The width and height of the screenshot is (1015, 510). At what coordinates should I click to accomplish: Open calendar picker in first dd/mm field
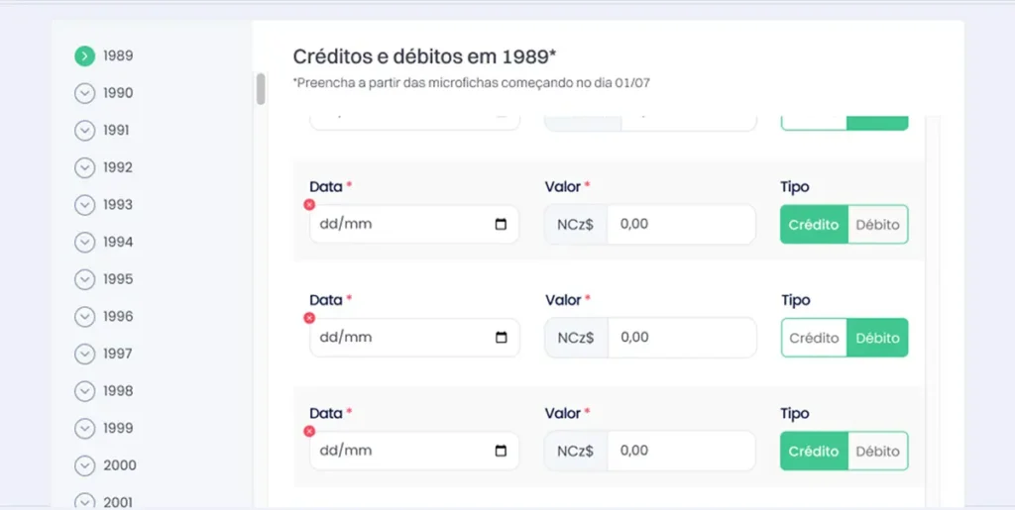[501, 224]
